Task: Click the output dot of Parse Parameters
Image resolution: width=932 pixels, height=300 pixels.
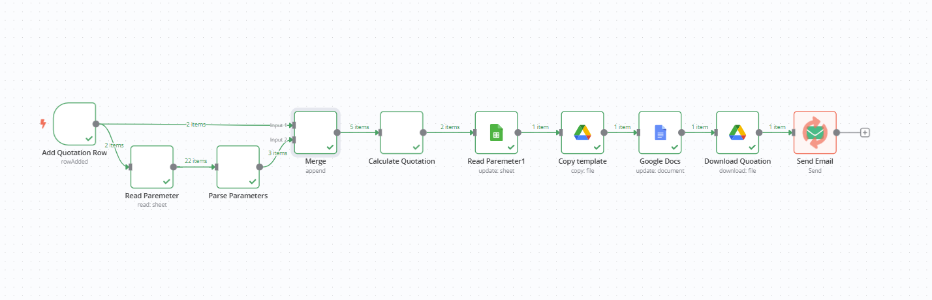Action: (260, 167)
